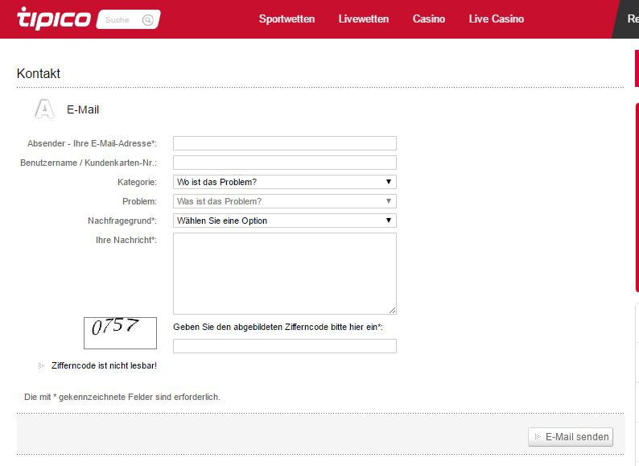Open the Problem dropdown
Image resolution: width=639 pixels, height=466 pixels.
pyautogui.click(x=284, y=201)
